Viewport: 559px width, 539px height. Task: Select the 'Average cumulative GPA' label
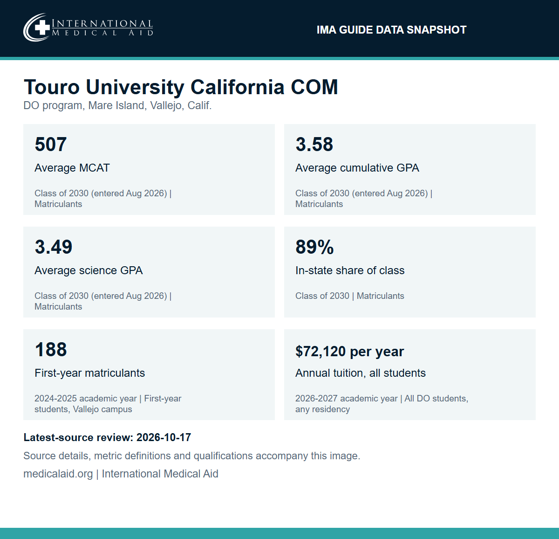[x=357, y=168]
